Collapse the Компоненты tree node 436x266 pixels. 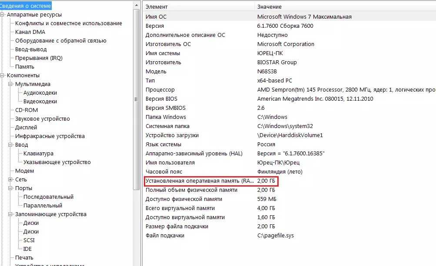[3, 76]
